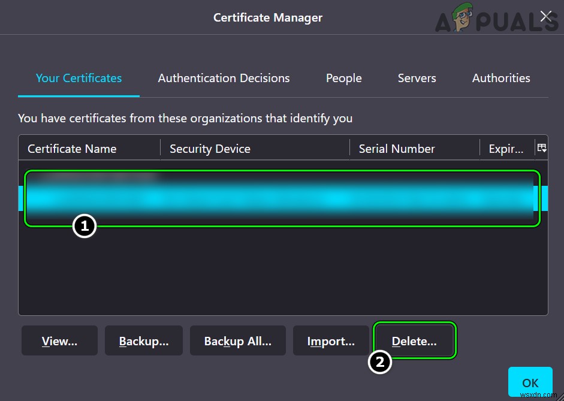Open the People tab
Viewport: 564px width, 401px height.
(343, 78)
